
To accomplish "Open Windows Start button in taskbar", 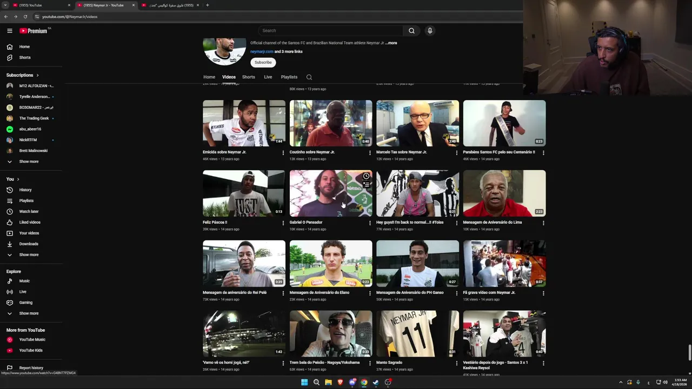I will click(x=304, y=383).
